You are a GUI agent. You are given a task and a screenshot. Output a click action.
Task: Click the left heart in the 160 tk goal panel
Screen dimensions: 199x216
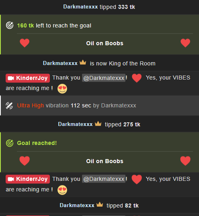click(x=25, y=43)
